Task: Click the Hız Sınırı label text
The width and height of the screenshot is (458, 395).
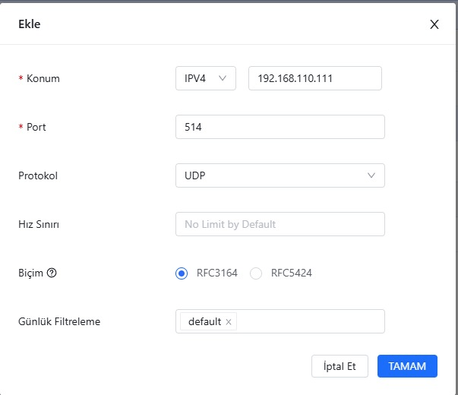Action: (x=39, y=224)
